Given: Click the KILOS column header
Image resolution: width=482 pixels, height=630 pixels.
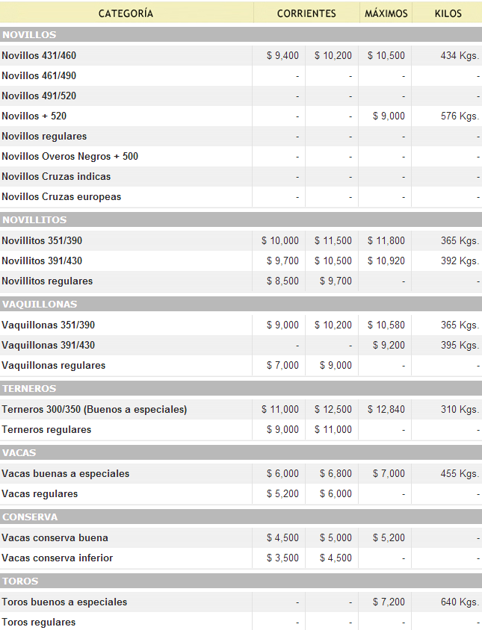Looking at the screenshot, I should click(448, 13).
